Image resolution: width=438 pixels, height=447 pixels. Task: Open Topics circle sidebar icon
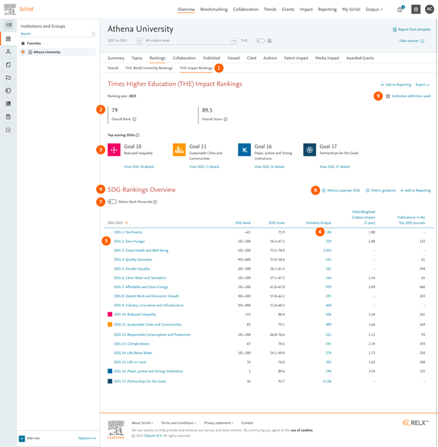point(8,91)
